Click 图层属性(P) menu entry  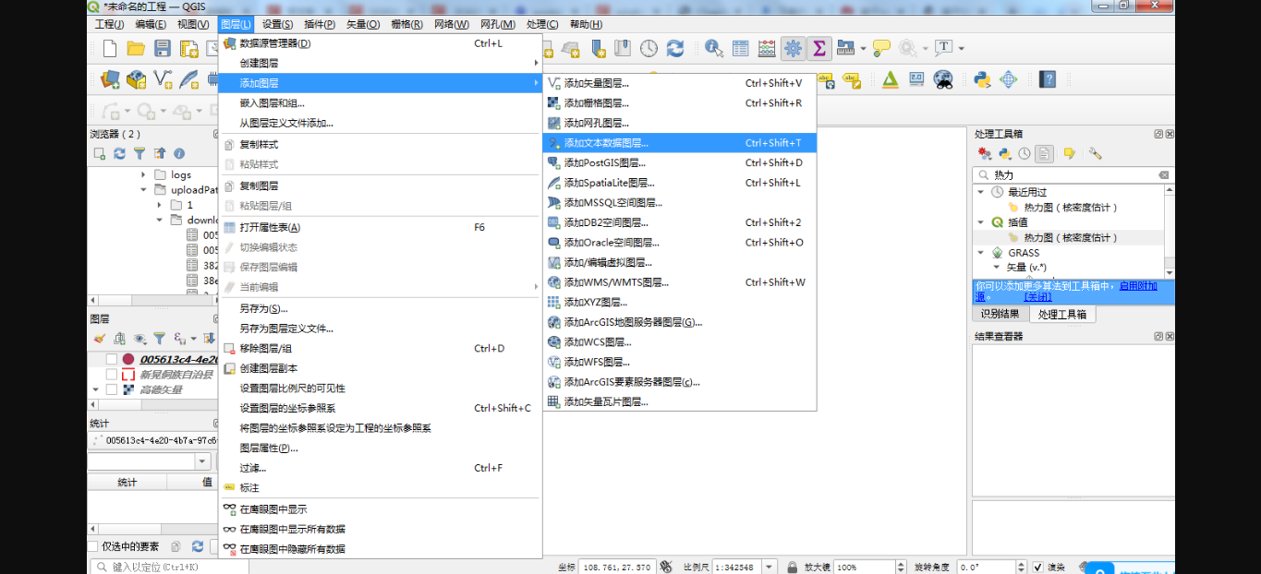(x=380, y=448)
